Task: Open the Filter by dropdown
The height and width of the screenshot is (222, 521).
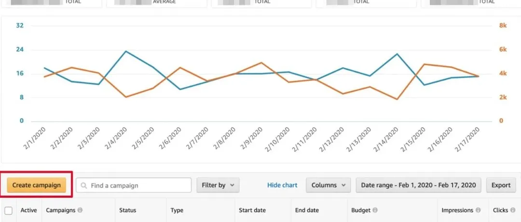Action: point(218,185)
